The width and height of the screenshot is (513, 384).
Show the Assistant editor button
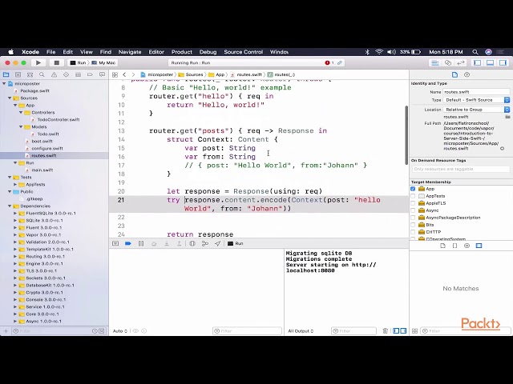448,62
